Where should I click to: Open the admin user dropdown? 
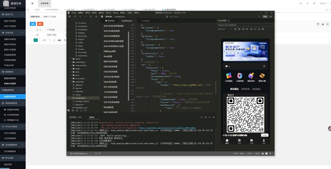pyautogui.click(x=324, y=3)
